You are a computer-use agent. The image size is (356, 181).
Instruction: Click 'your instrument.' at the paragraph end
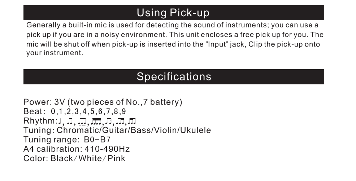[x=55, y=53]
